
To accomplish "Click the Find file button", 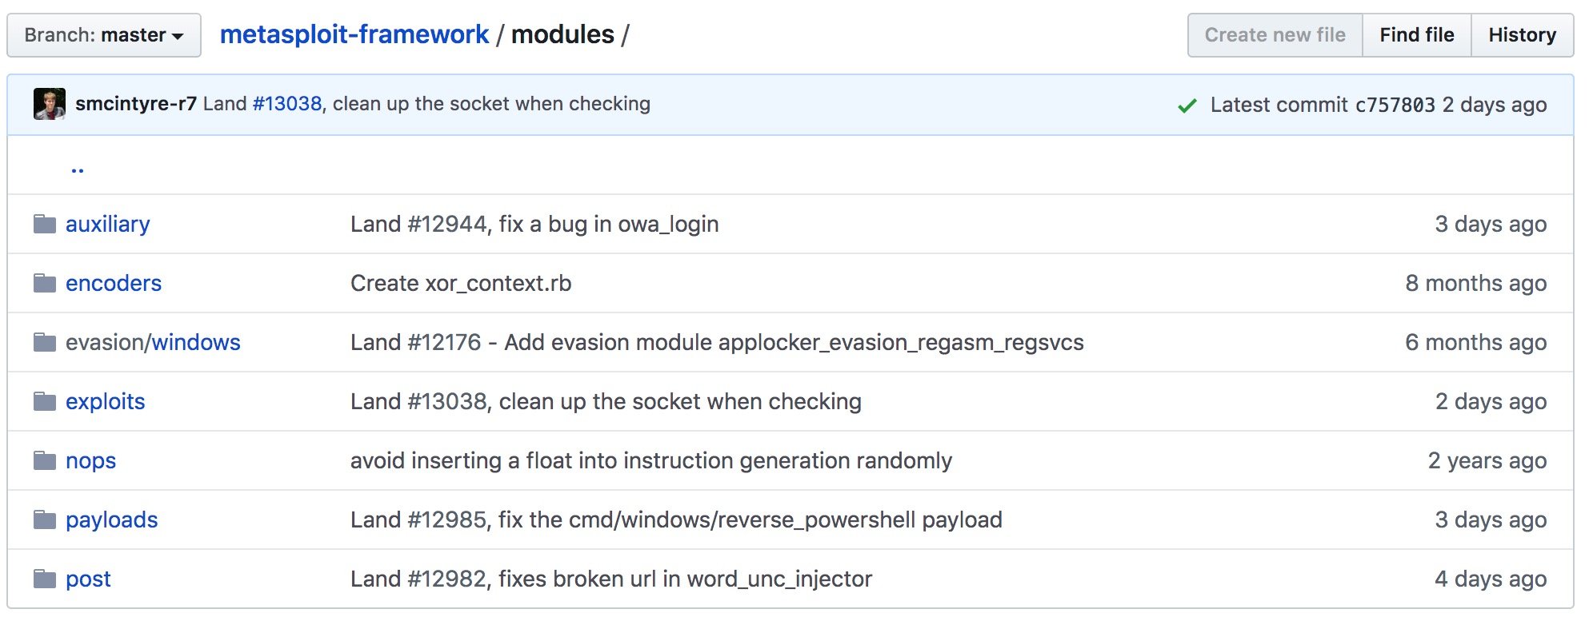I will (x=1416, y=35).
